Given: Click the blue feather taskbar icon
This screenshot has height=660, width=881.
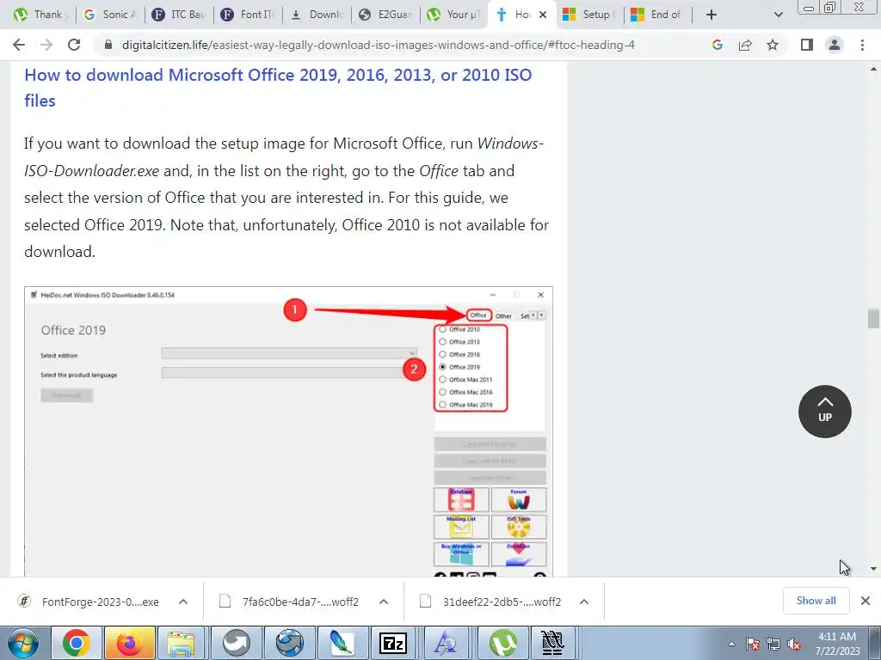Looking at the screenshot, I should click(342, 643).
